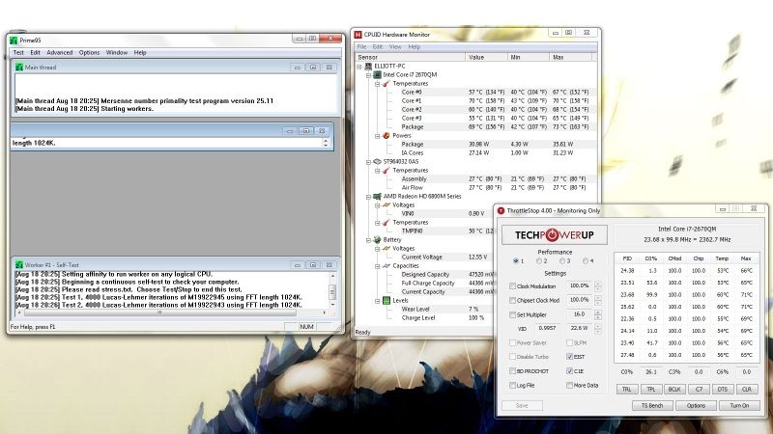
Task: Collapse the ELLIOTT-PC tree node
Action: tap(359, 66)
